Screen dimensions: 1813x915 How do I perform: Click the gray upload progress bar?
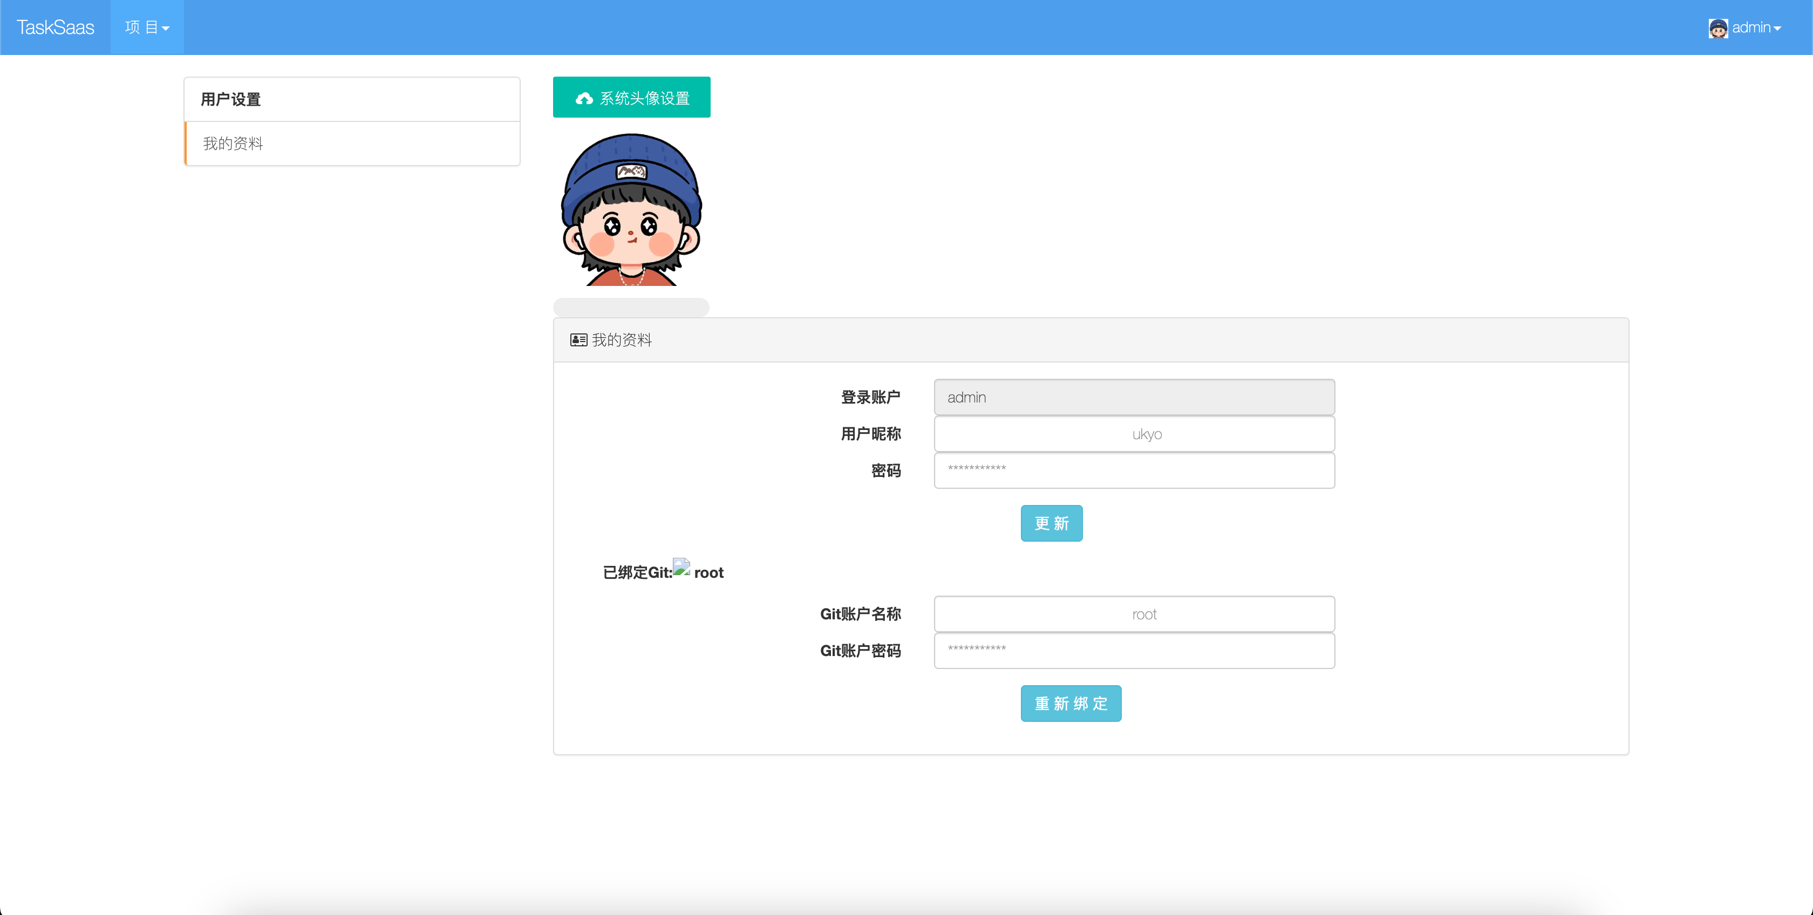(x=631, y=308)
